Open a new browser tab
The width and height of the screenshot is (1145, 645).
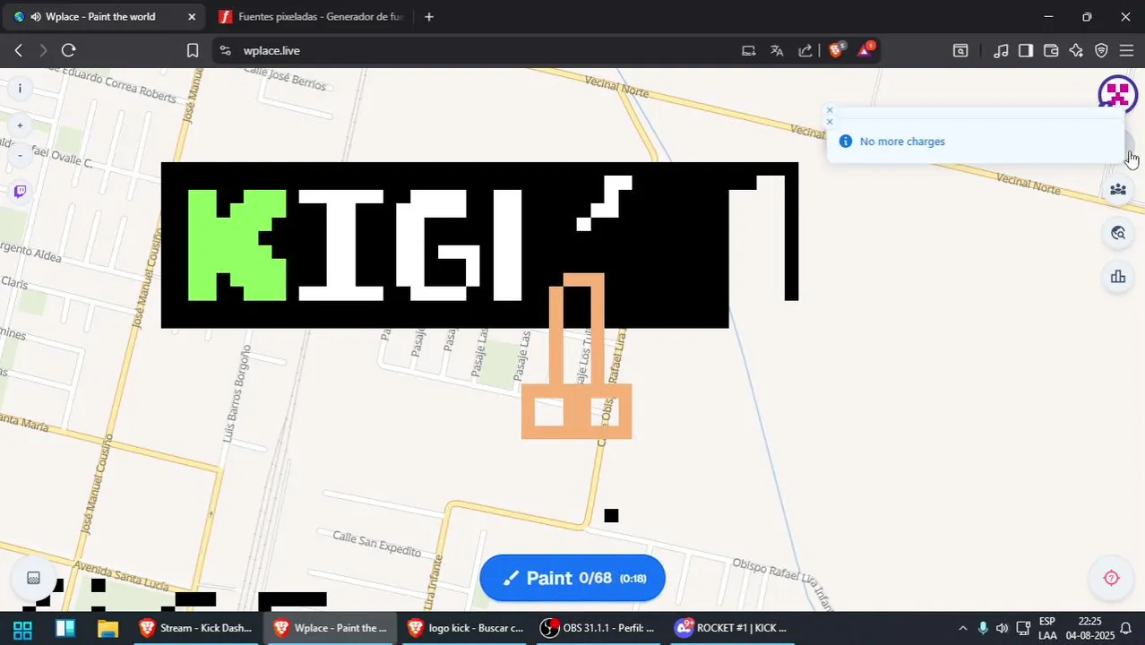point(429,16)
